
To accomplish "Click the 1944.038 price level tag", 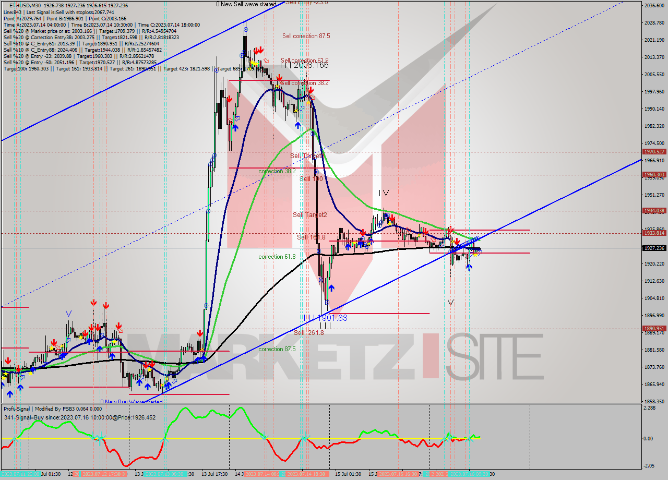I will point(654,211).
